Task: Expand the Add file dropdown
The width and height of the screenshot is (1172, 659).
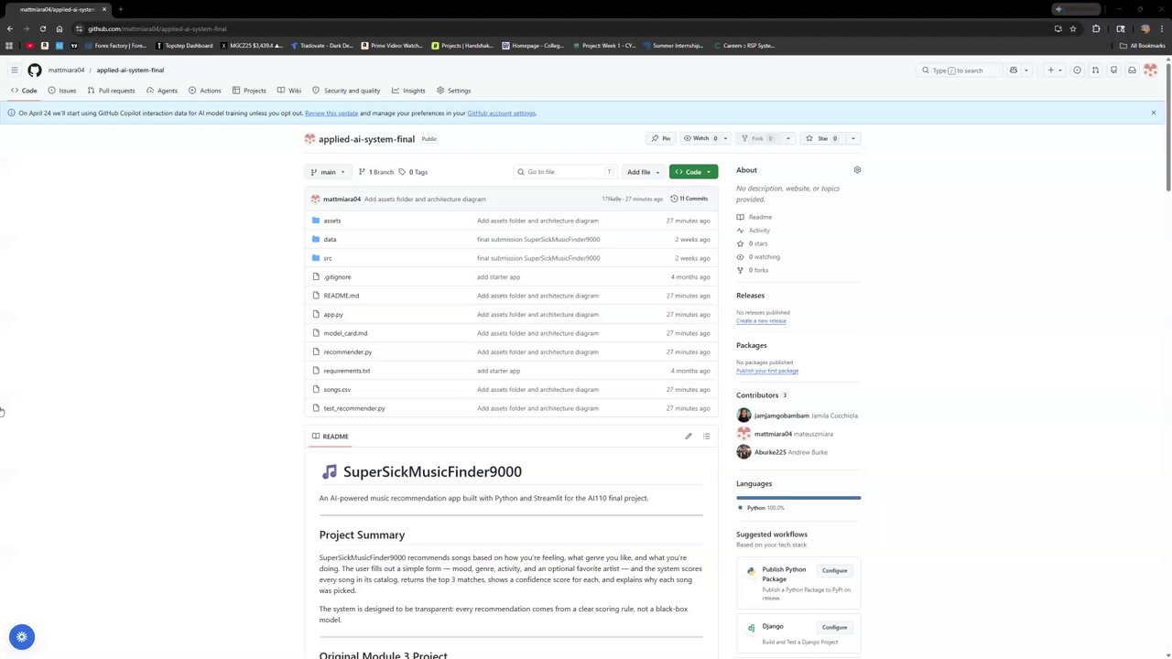Action: pos(643,172)
